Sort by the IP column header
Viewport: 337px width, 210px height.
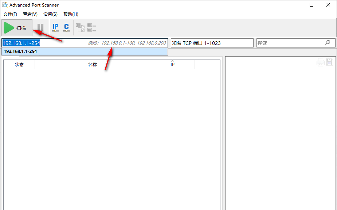pyautogui.click(x=172, y=65)
